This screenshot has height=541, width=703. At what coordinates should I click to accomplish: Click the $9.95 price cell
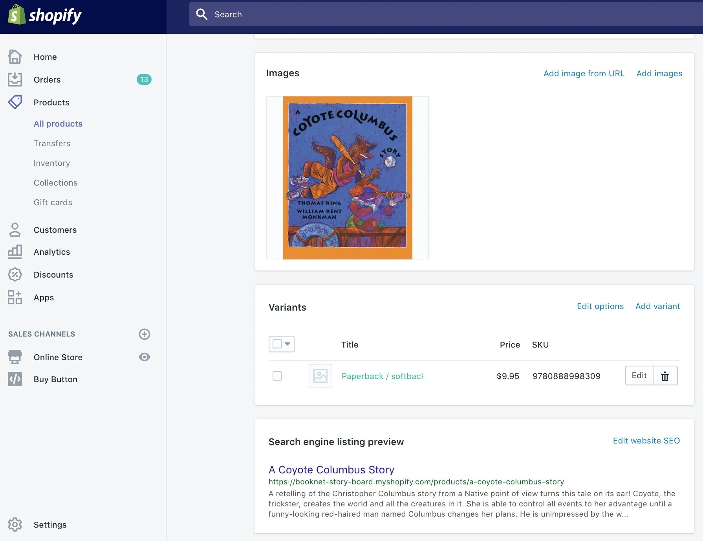pos(508,376)
